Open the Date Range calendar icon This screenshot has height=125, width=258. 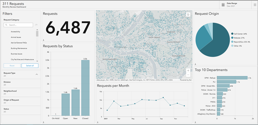(x=223, y=5)
